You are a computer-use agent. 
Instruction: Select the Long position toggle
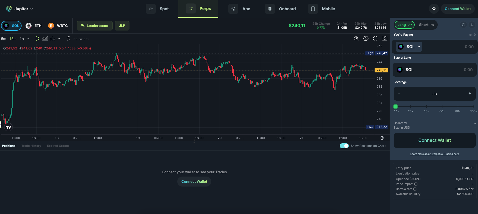(404, 25)
